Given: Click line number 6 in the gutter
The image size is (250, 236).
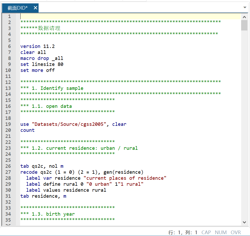Looking at the screenshot, I should [9, 46].
